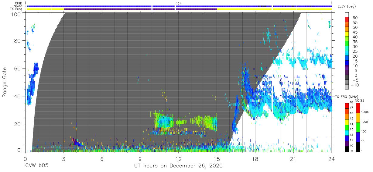
Task: Pick the cyan 12 MHz segment of TX FRQ bar
Action: (x=347, y=132)
